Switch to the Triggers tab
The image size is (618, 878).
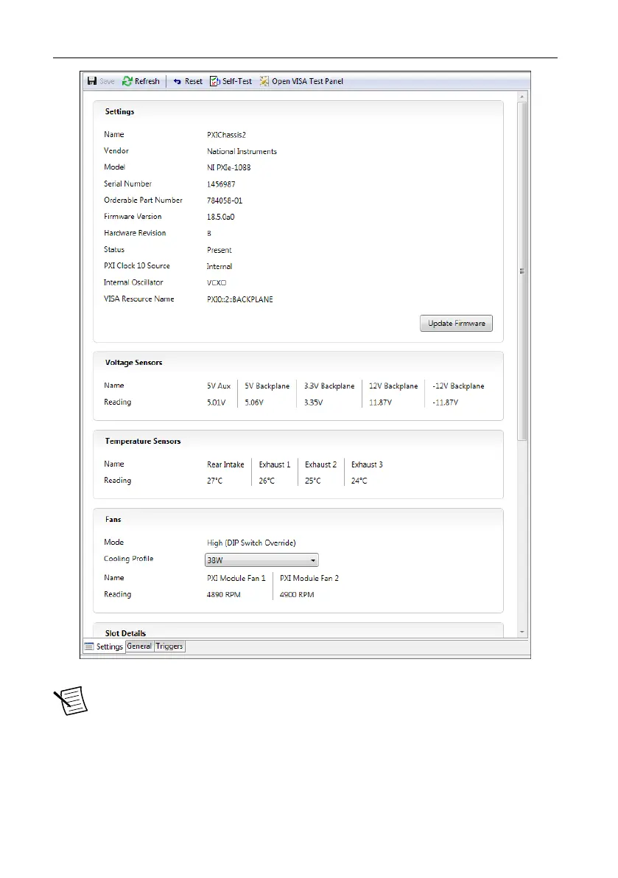point(169,647)
